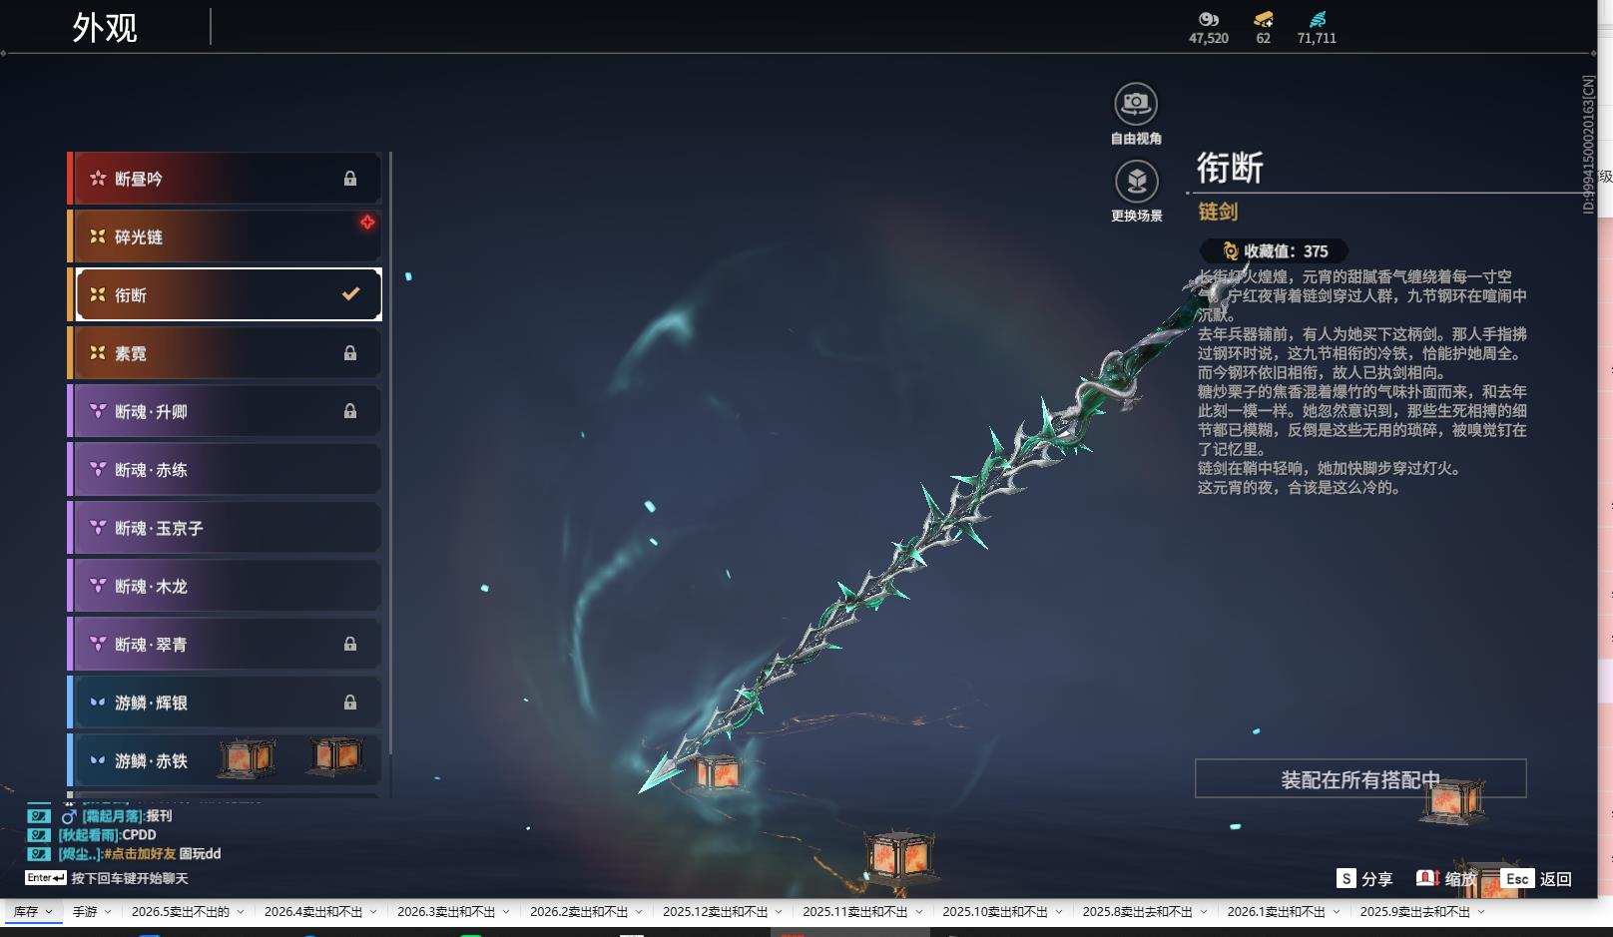Click the silver coin currency icon above 47,520

[1209, 19]
